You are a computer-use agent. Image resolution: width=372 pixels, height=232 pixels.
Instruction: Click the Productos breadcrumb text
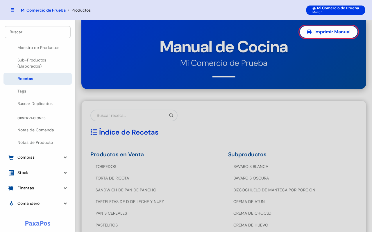click(81, 10)
